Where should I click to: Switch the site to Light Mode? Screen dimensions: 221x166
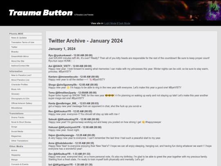110,23
